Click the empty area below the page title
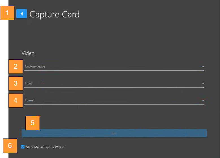Viewport: 220px width, 158px height. click(x=113, y=34)
